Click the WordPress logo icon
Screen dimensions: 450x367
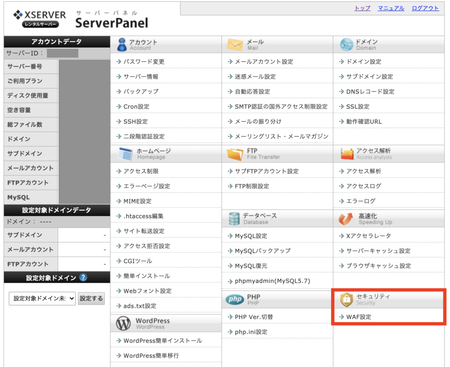(123, 324)
